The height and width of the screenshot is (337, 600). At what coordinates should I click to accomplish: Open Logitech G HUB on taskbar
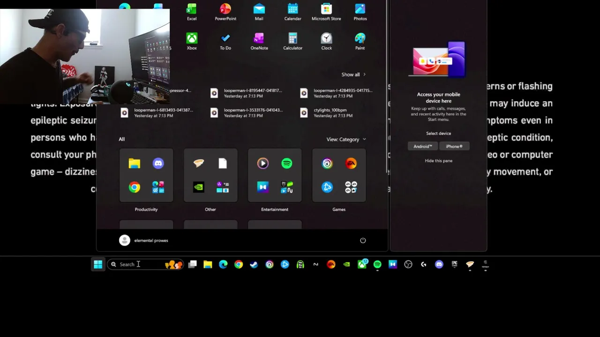(x=424, y=264)
